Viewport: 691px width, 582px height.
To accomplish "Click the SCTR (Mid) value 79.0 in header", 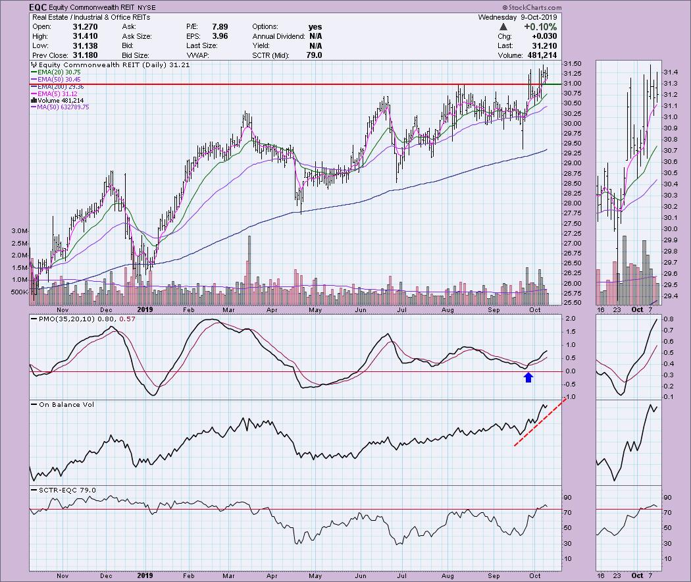I will [x=314, y=55].
